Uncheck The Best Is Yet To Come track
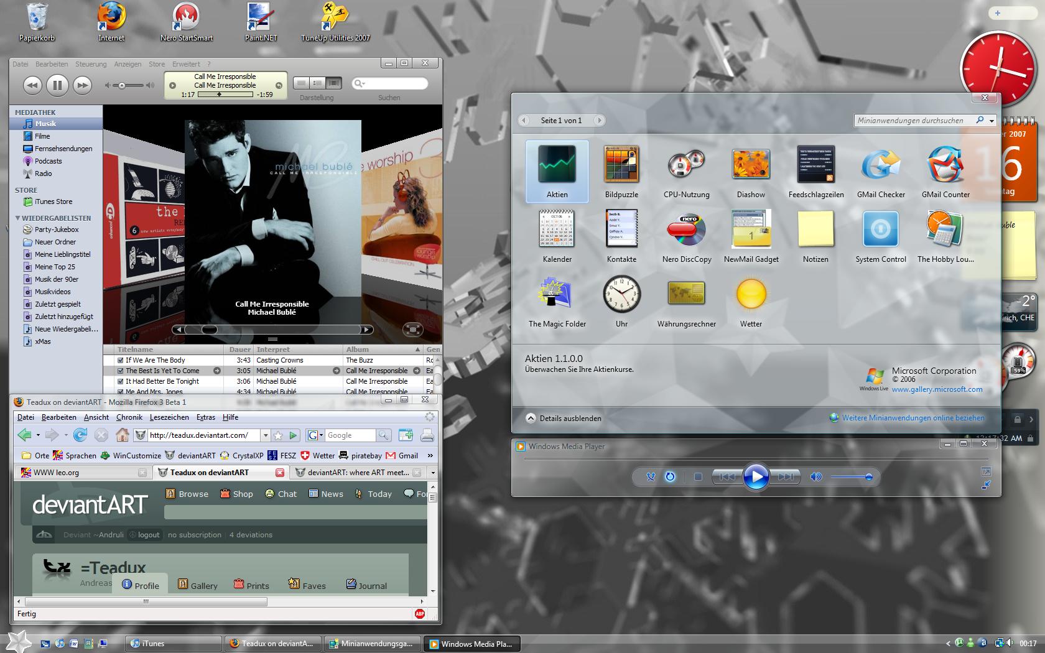Image resolution: width=1045 pixels, height=653 pixels. click(121, 371)
